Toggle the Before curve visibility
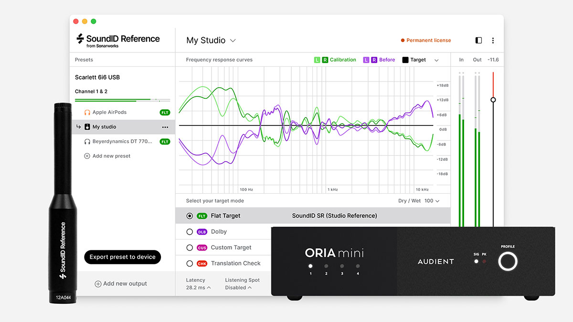The image size is (573, 322). (x=379, y=59)
